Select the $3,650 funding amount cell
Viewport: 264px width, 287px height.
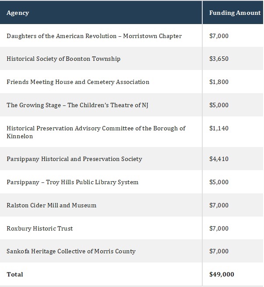[x=219, y=59]
